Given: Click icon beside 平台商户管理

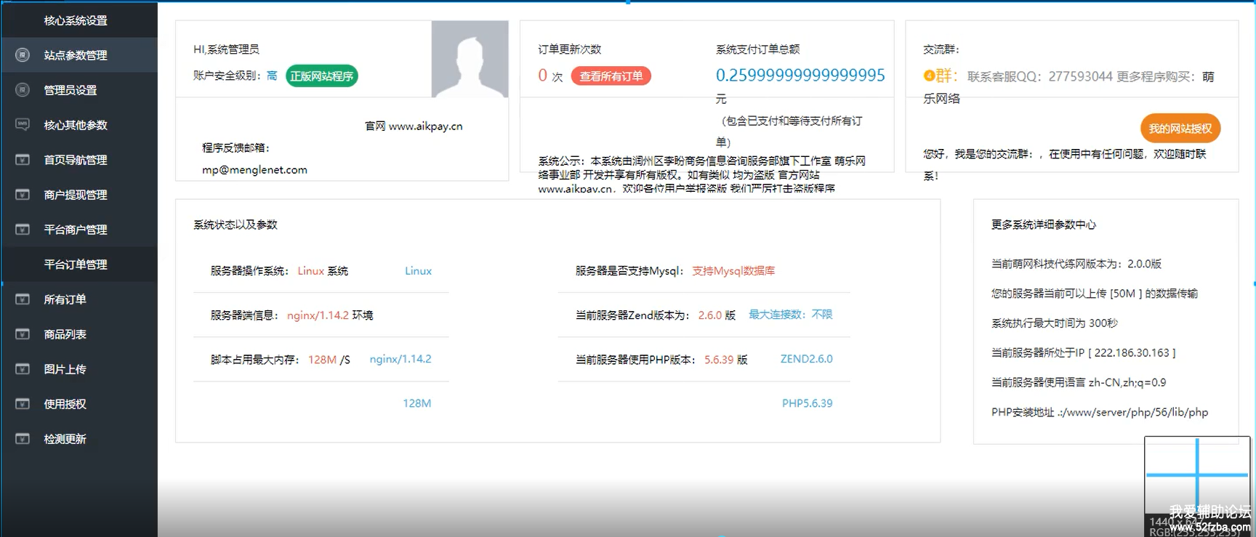Looking at the screenshot, I should coord(23,230).
